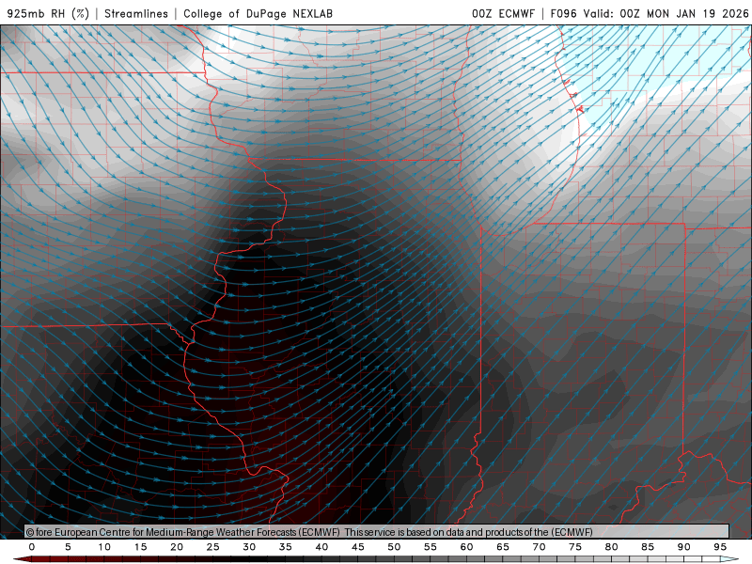Click the colorbar label "75"

coord(575,547)
